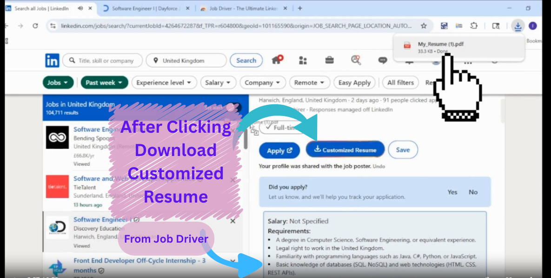Switch to the Software Engineer Dayforce tab

tap(144, 8)
